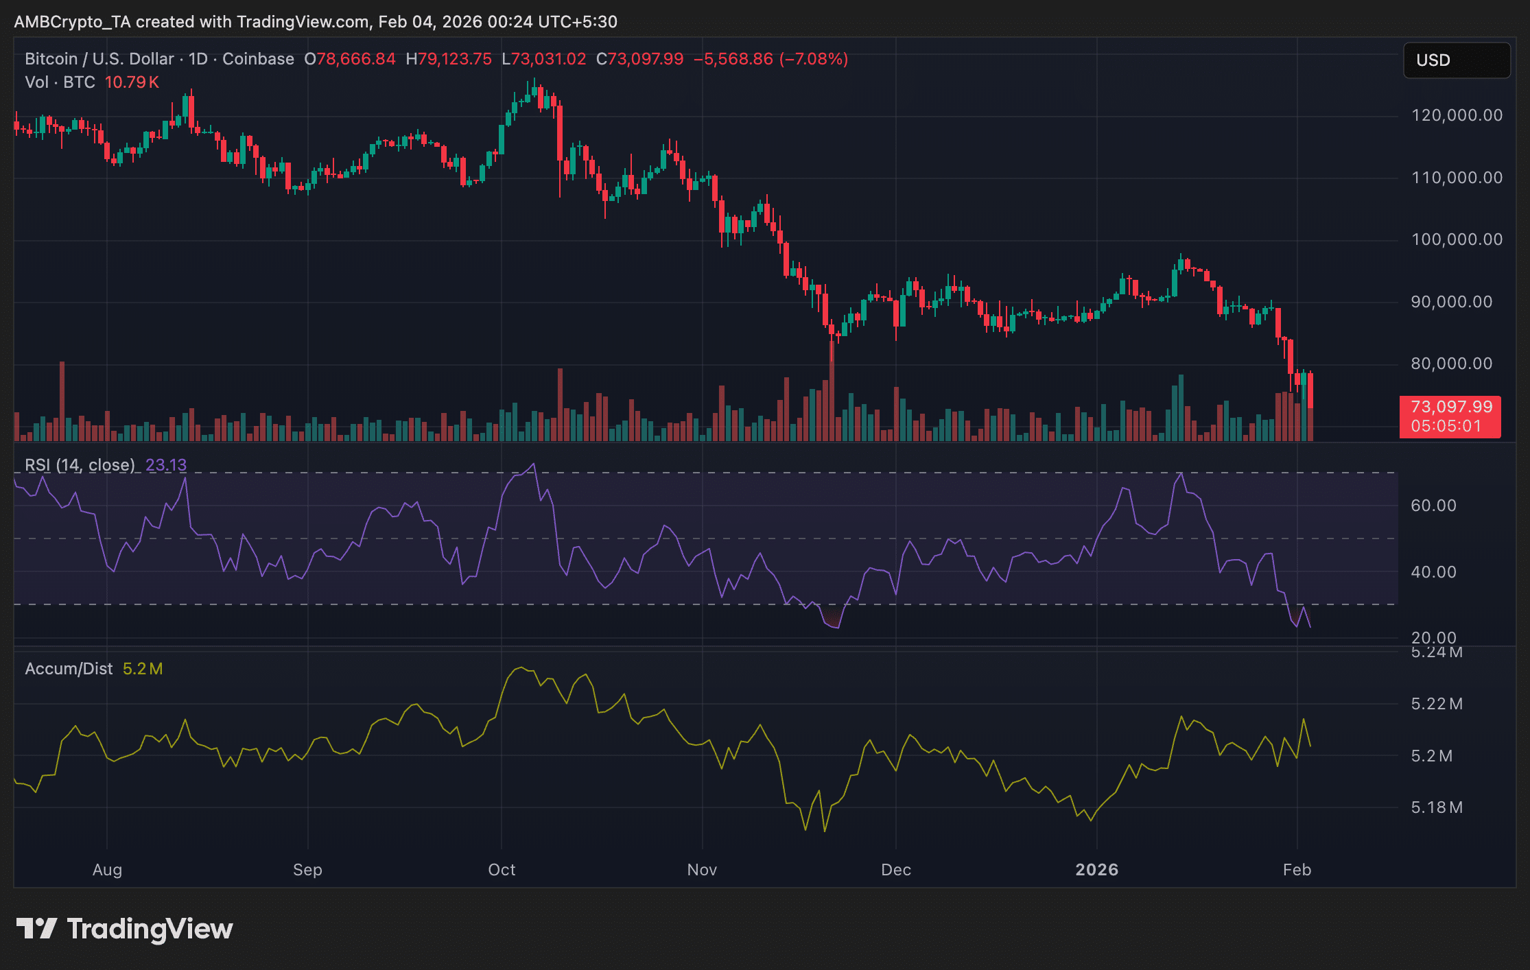Click the Aug label on time axis

pyautogui.click(x=107, y=870)
